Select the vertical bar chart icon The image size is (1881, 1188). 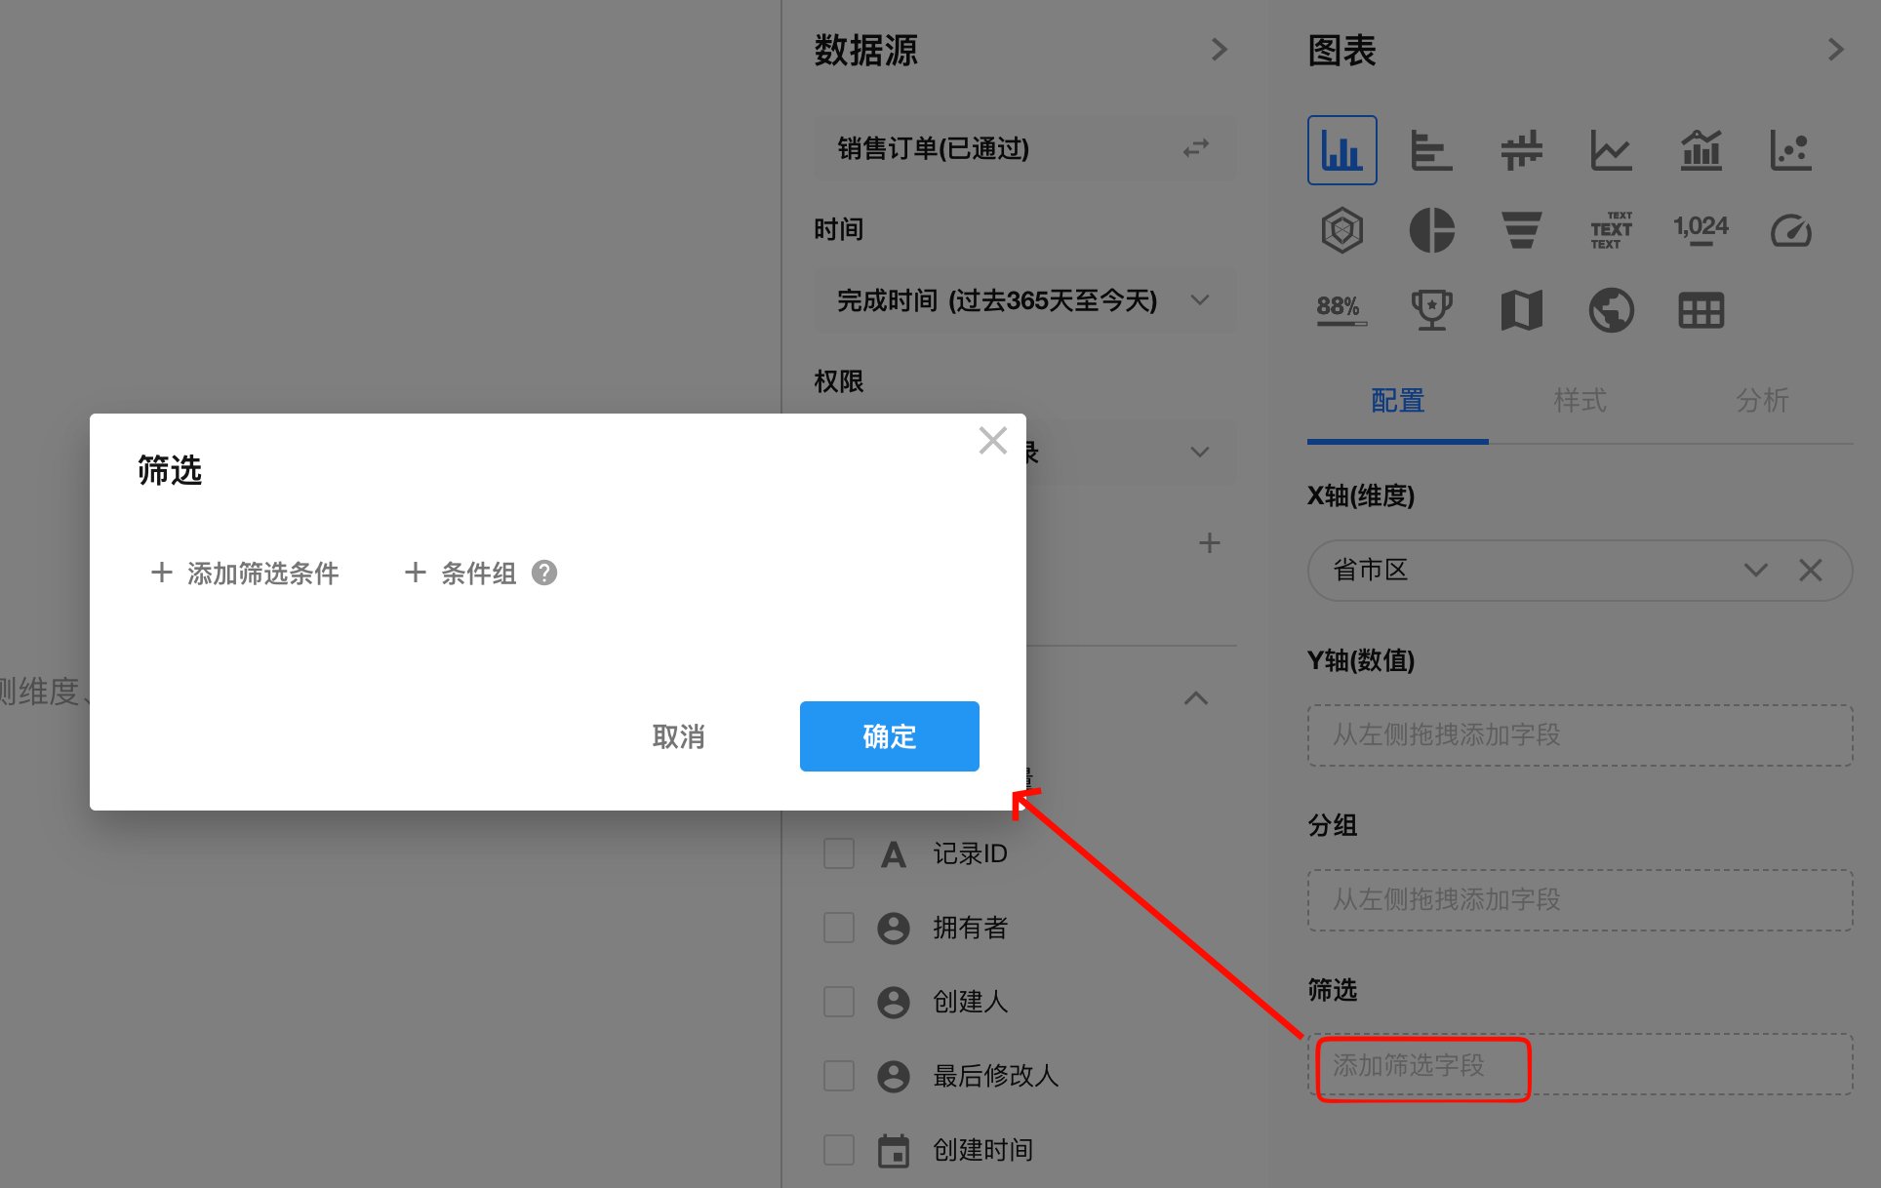point(1341,150)
